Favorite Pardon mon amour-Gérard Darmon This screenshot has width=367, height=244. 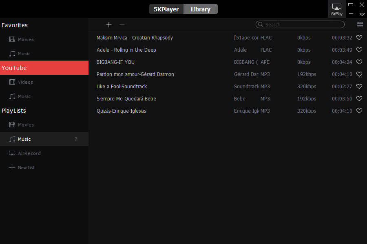tap(359, 74)
